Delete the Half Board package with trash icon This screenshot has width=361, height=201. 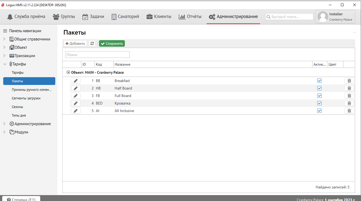tap(349, 88)
